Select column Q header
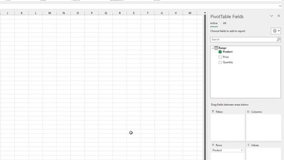The height and width of the screenshot is (160, 284). coord(106,13)
